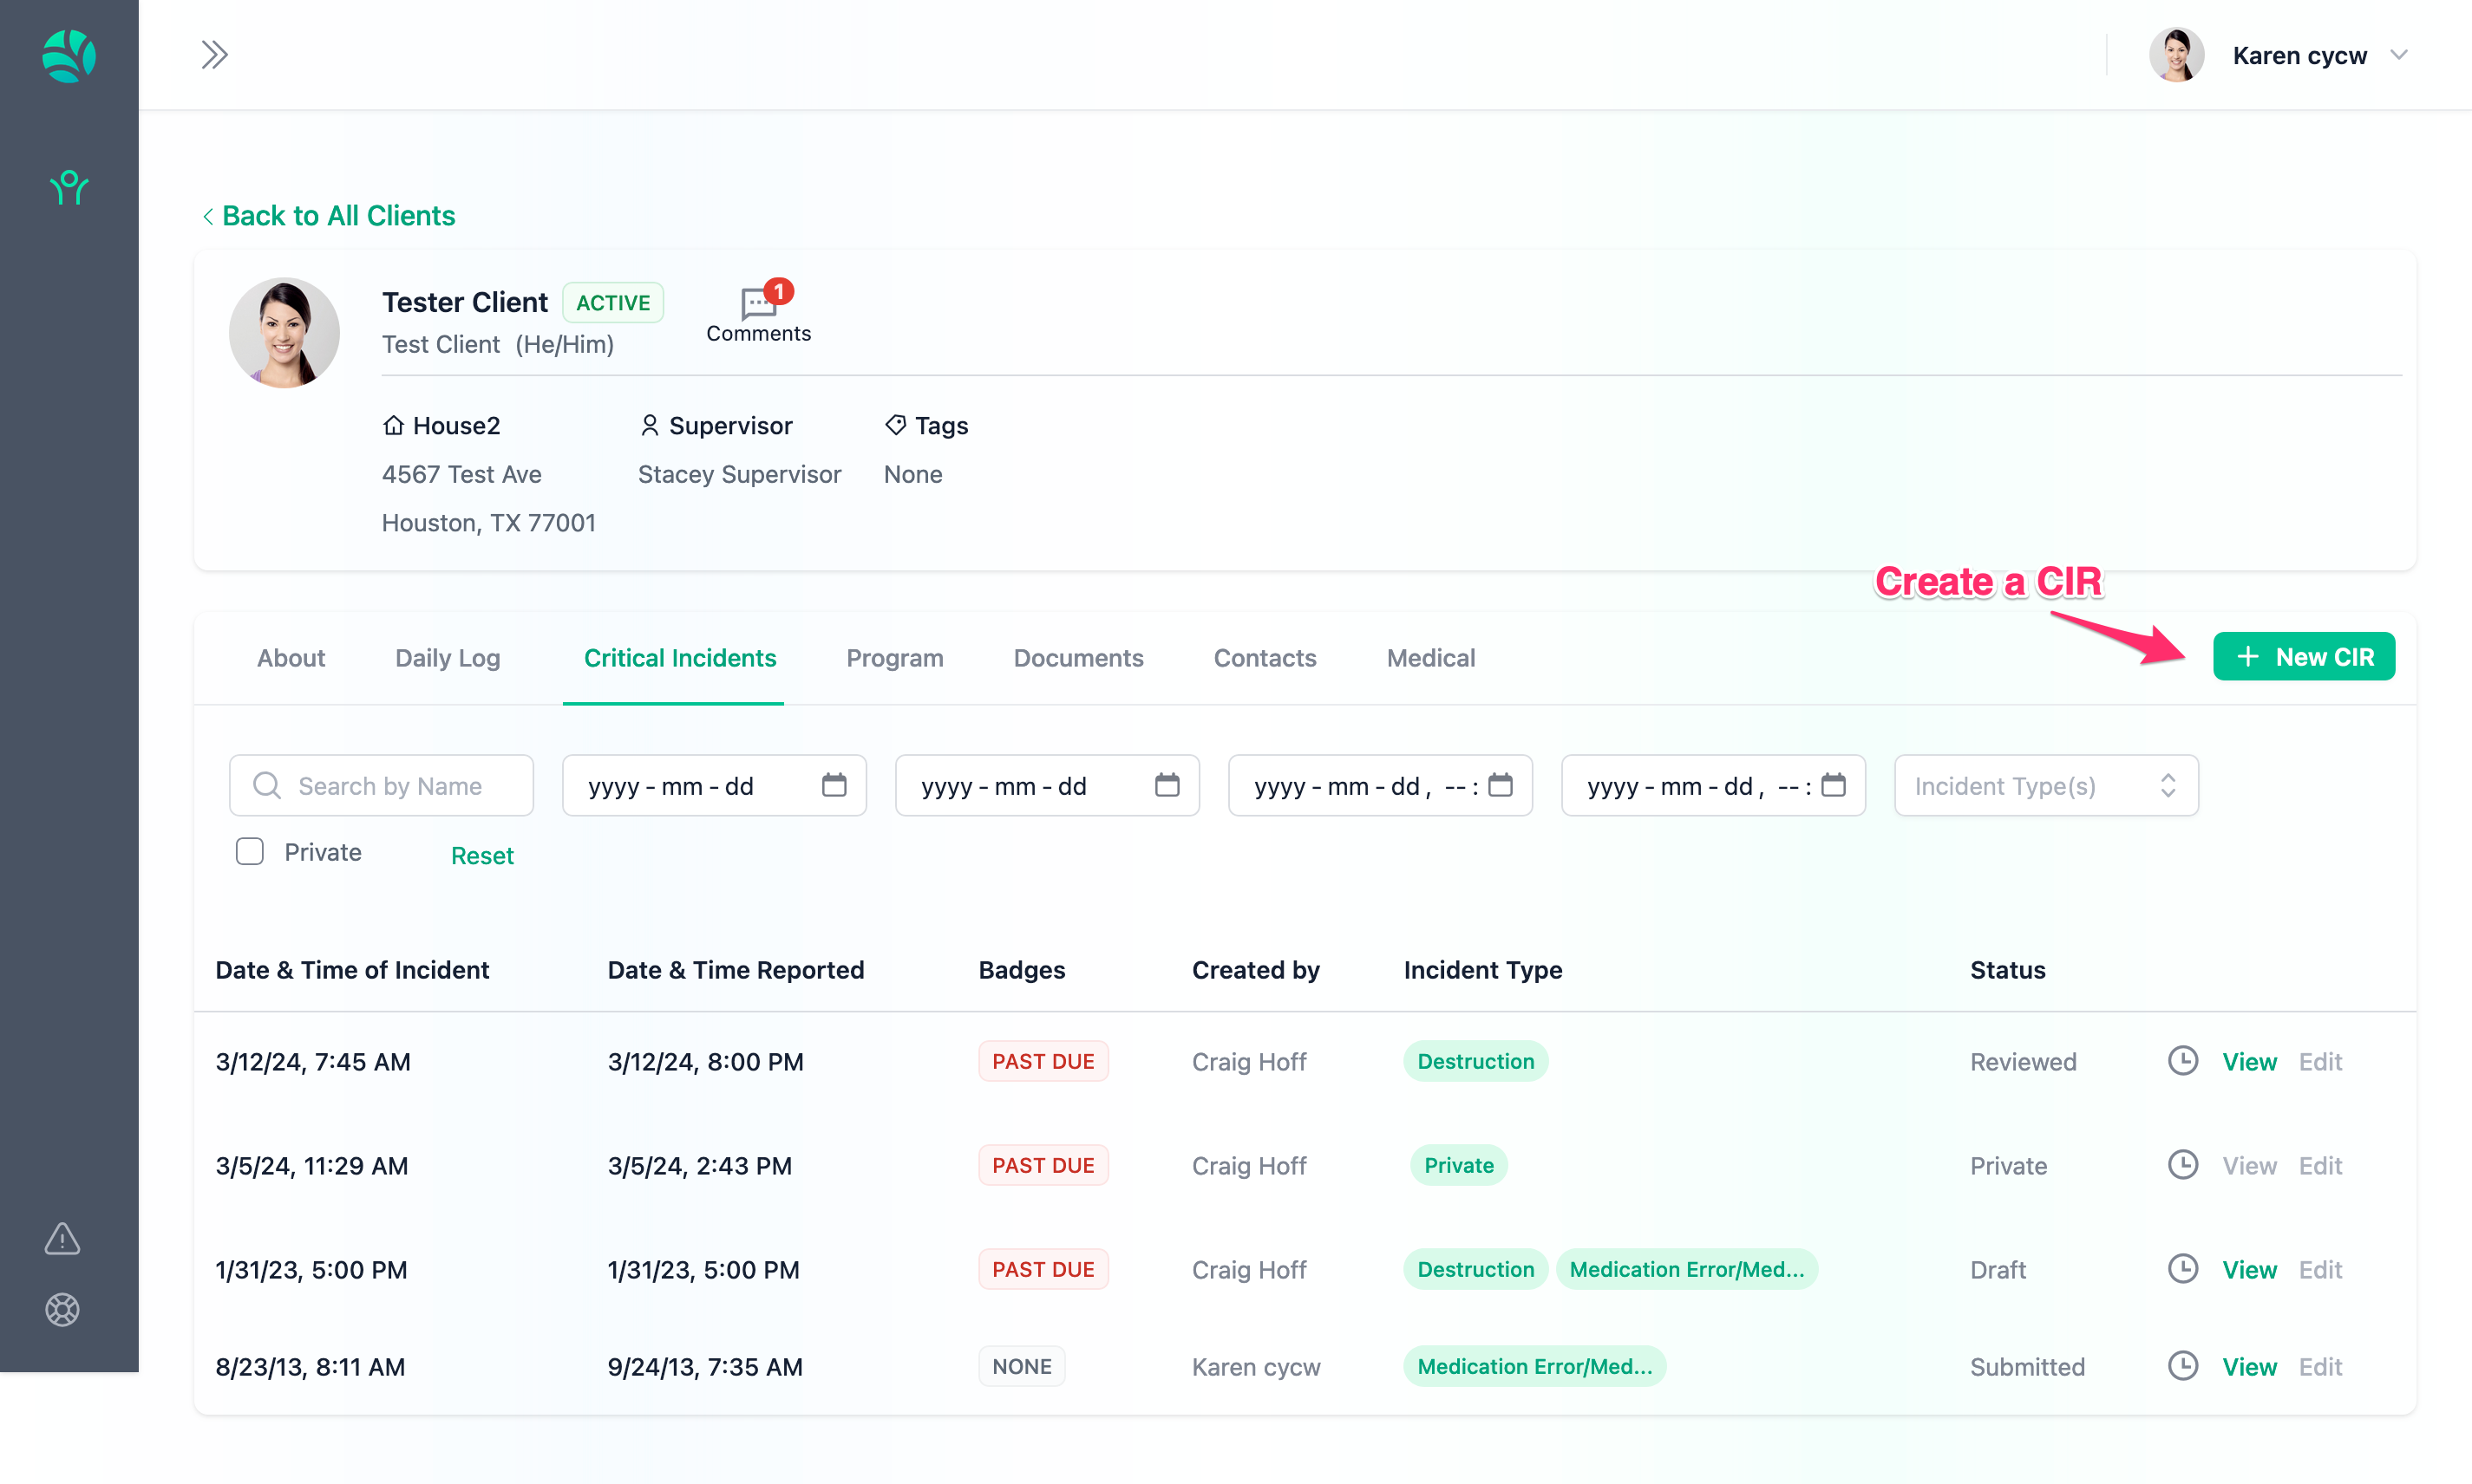Screen dimensions: 2472x1484
Task: Open the Medical tab
Action: pyautogui.click(x=1429, y=658)
